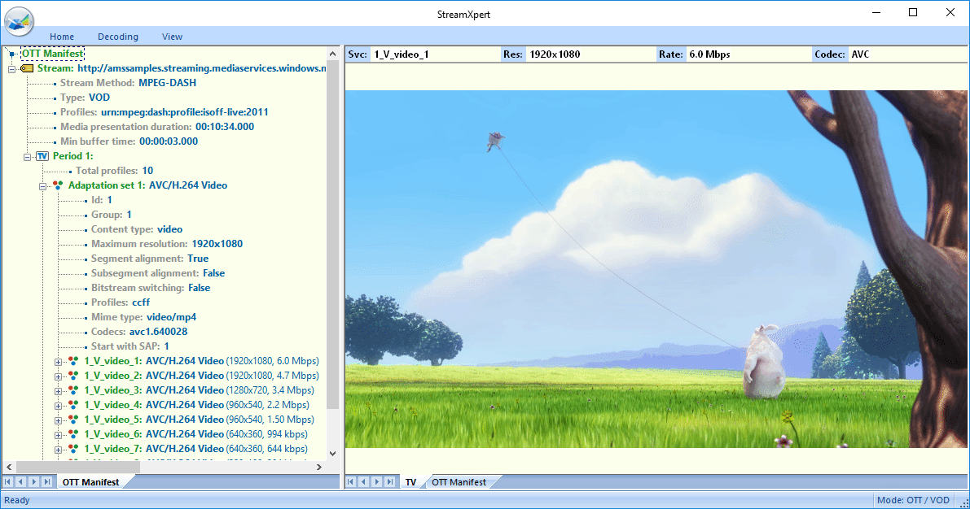
Task: Expand the 1_V_video_7 representation
Action: (58, 450)
